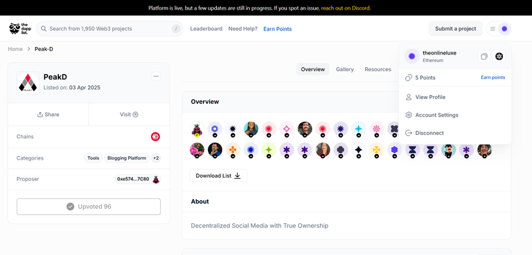This screenshot has width=532, height=255.
Task: Expand the +2 categories badge
Action: point(156,158)
